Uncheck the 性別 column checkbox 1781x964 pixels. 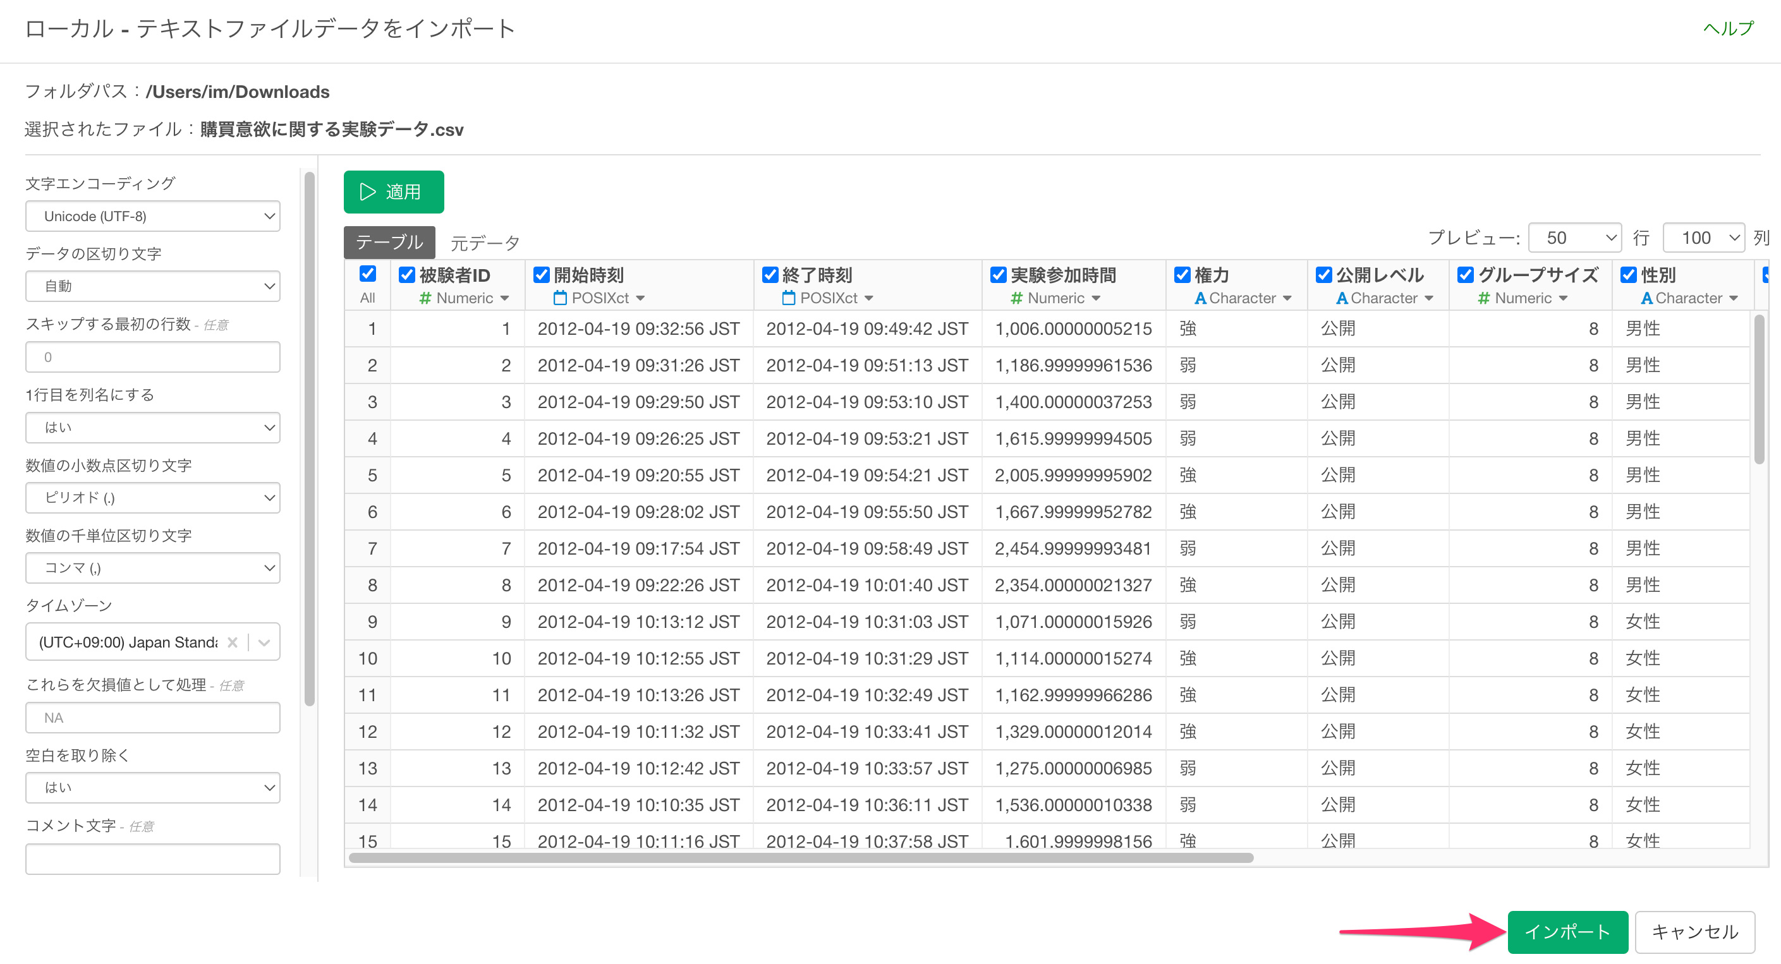point(1629,275)
